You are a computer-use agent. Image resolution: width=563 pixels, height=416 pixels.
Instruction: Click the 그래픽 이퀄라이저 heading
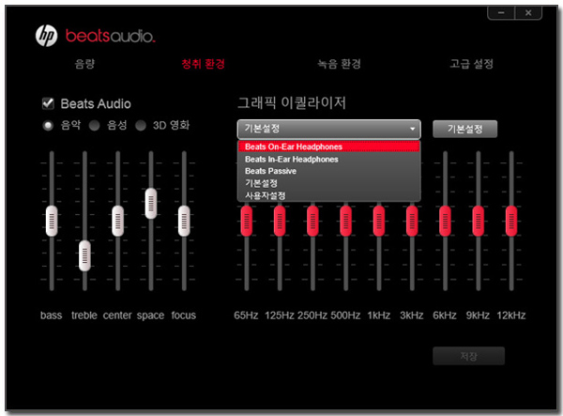click(292, 102)
